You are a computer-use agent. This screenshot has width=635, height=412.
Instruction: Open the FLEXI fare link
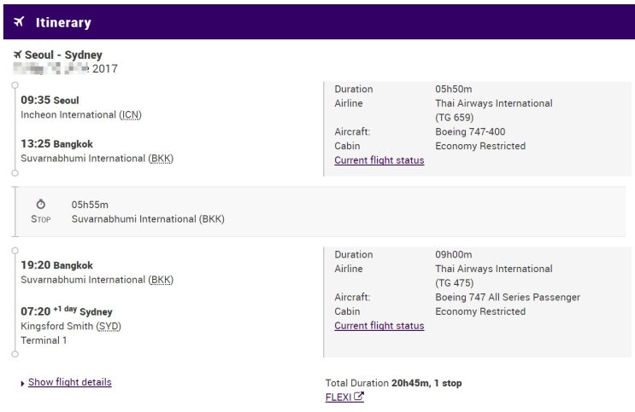pos(338,397)
